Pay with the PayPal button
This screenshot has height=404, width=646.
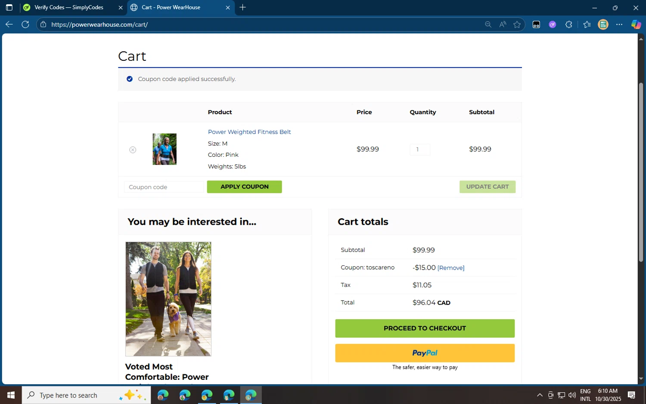[x=425, y=353]
